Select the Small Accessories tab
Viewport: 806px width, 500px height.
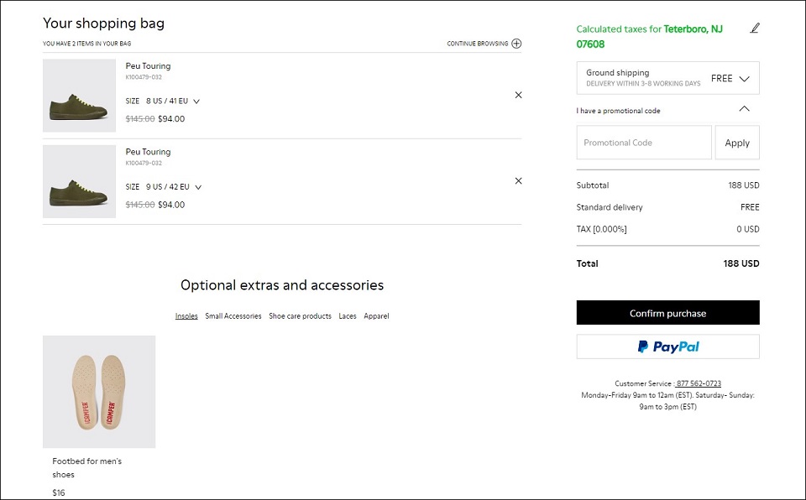pyautogui.click(x=233, y=316)
